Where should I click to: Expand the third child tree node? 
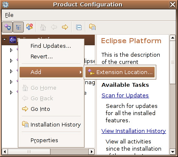point(11,71)
